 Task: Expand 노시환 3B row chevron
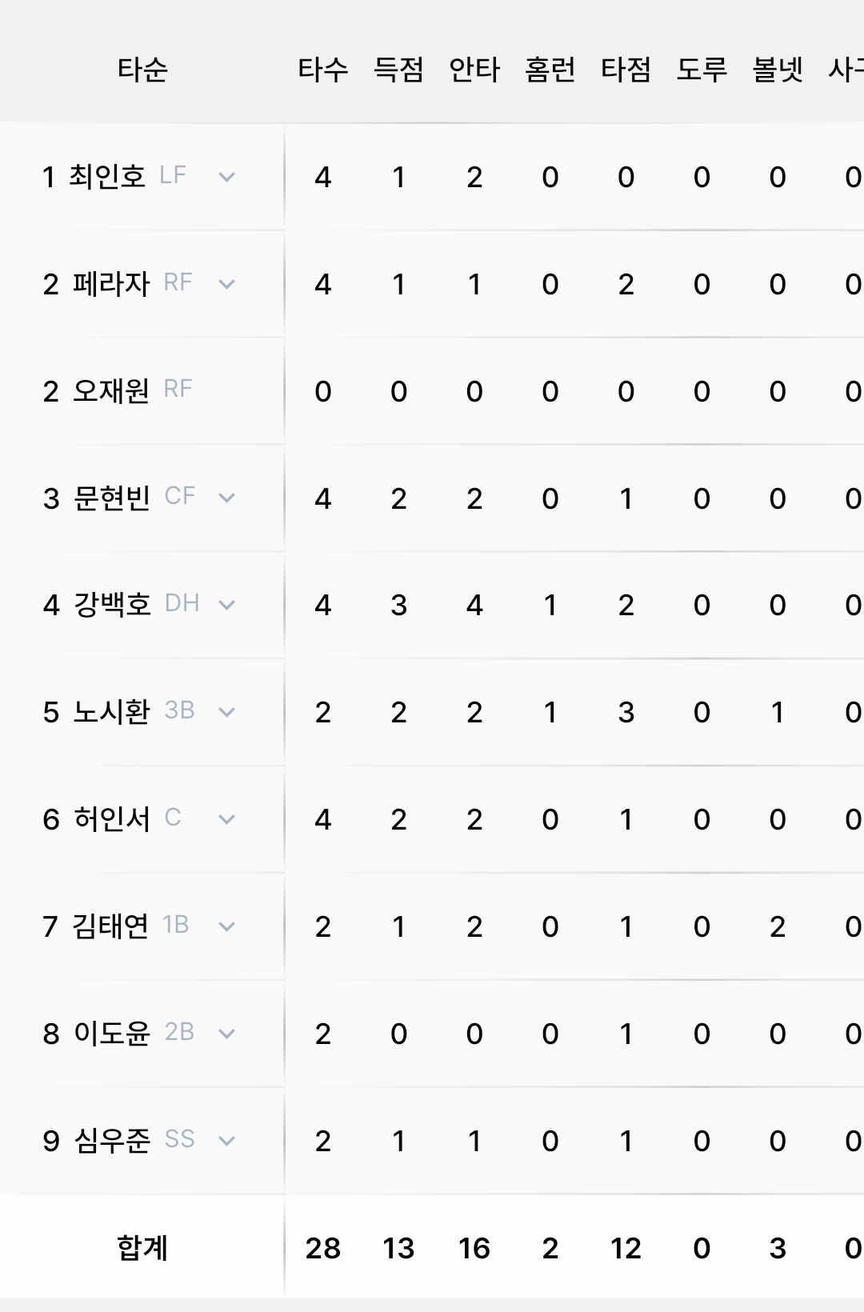point(227,712)
